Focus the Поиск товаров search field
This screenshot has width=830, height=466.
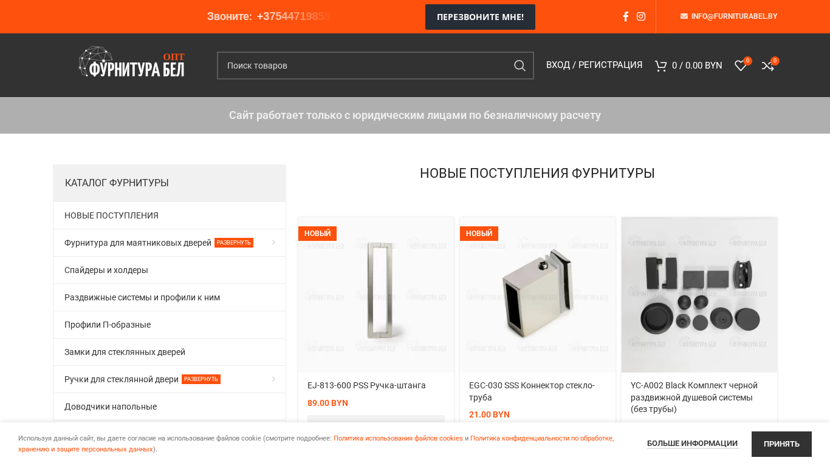coord(363,66)
